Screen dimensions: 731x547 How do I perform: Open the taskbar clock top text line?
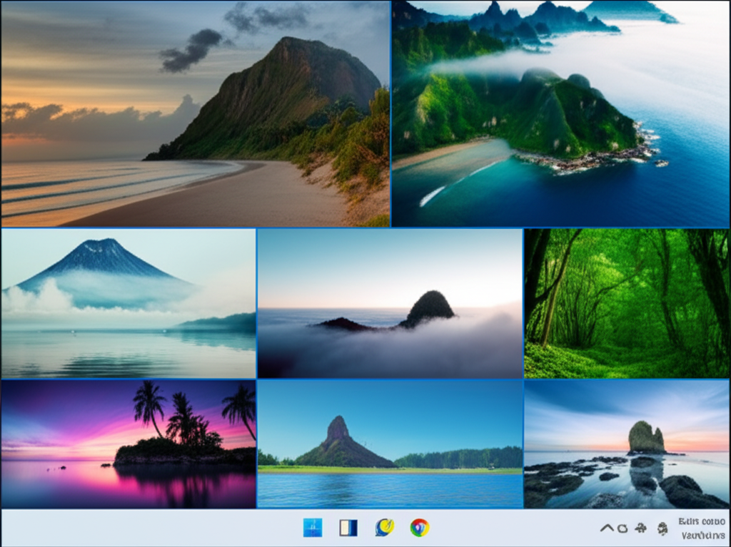tap(701, 521)
